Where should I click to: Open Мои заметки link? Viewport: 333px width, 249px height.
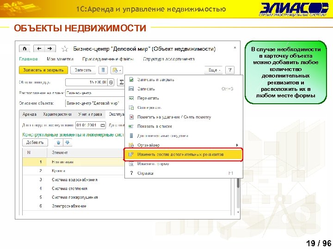[x=60, y=59]
